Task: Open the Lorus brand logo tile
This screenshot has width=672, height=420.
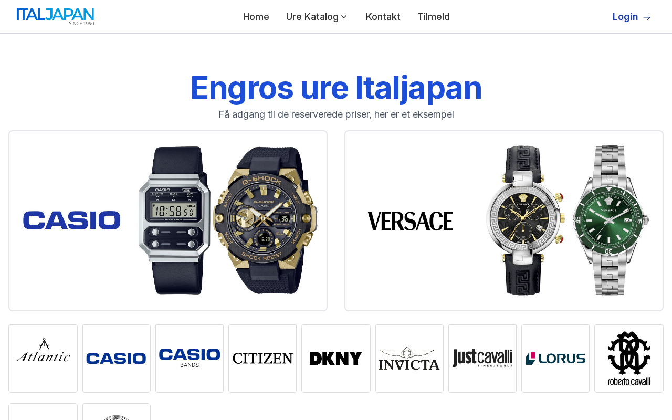Action: pos(555,358)
